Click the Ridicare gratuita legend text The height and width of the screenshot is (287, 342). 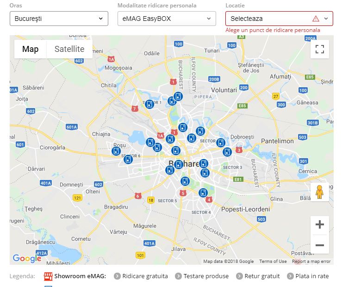point(145,276)
